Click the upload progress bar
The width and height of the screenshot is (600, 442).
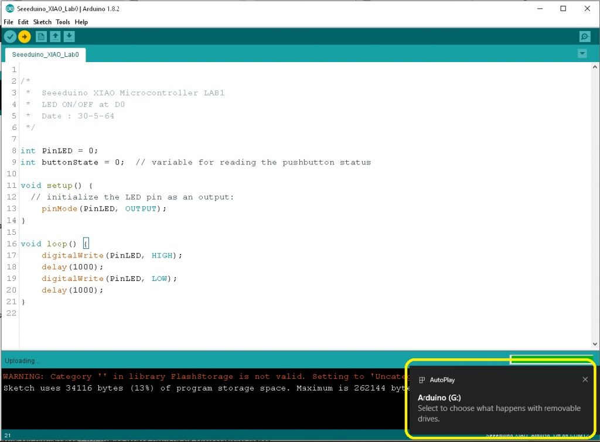click(551, 359)
